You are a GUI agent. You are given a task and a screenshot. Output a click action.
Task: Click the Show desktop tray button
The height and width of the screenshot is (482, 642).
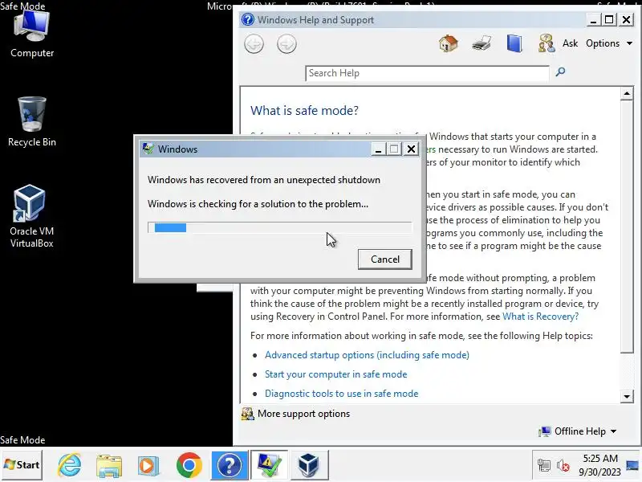pyautogui.click(x=632, y=465)
